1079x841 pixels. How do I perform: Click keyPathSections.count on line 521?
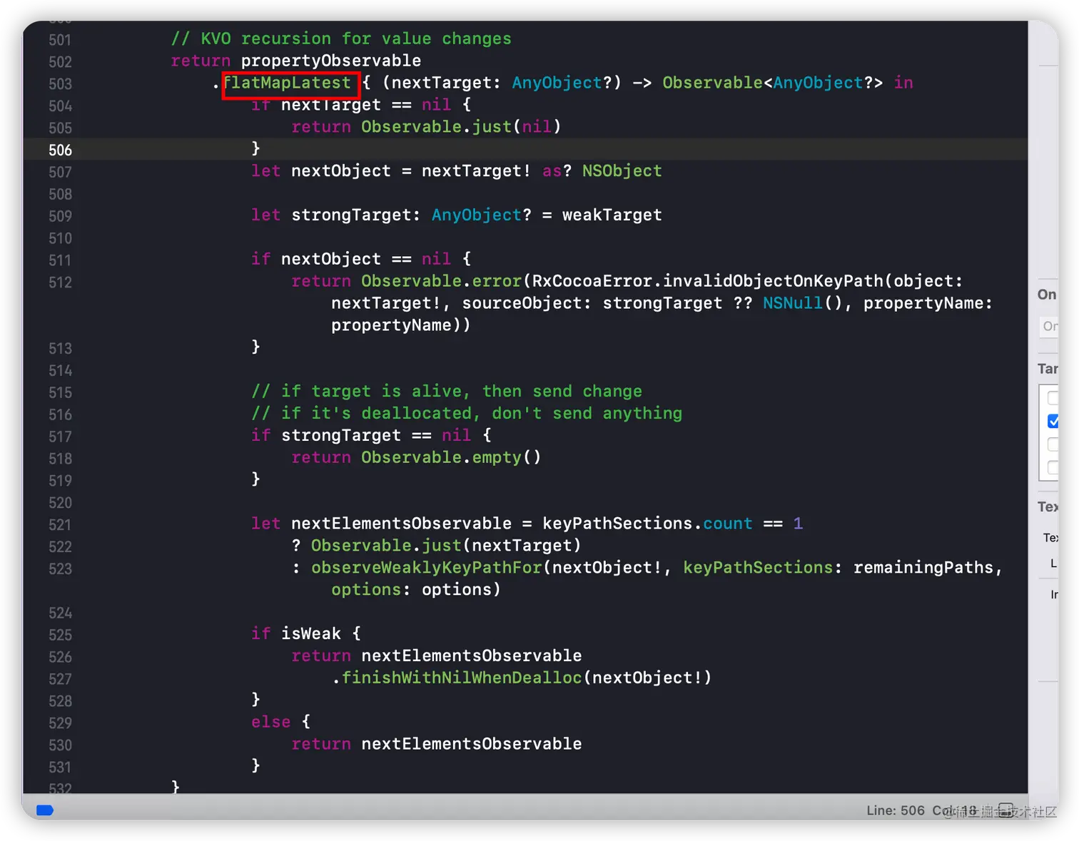pos(647,523)
